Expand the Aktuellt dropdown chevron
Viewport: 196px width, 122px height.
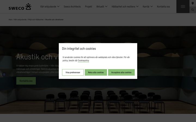click(106, 7)
